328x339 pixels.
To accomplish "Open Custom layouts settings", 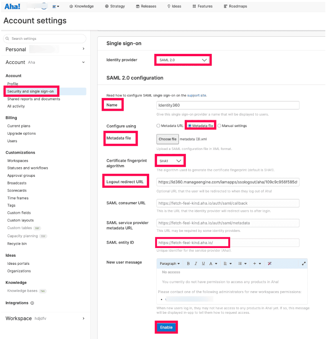I will (x=21, y=220).
